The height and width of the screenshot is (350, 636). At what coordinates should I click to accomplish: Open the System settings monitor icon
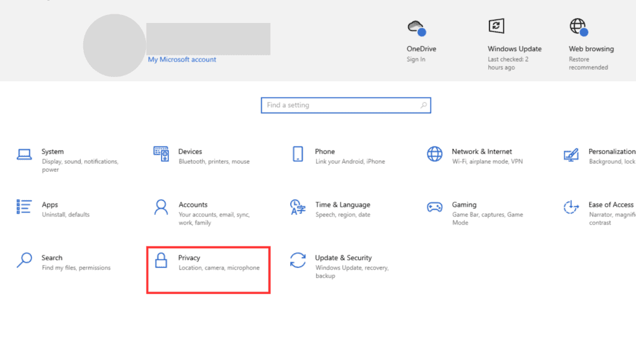(24, 155)
